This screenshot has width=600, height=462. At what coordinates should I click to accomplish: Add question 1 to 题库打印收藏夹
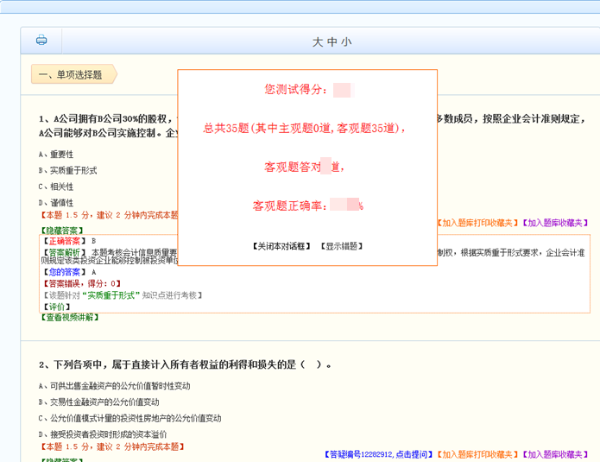click(x=477, y=223)
